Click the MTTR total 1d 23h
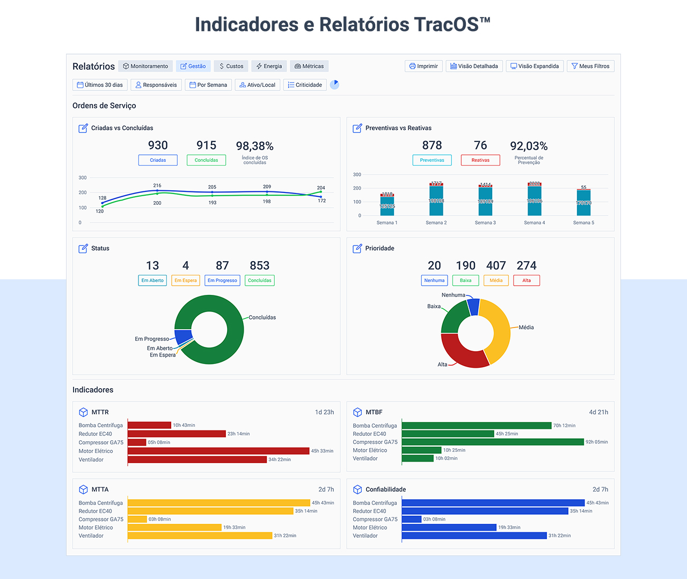Image resolution: width=687 pixels, height=579 pixels. click(324, 412)
